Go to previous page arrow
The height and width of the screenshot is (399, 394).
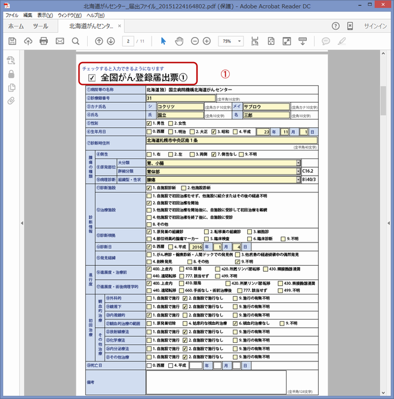tap(98, 41)
